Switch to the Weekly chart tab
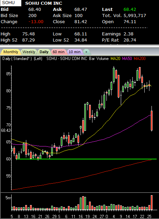This screenshot has height=219, width=159. (29, 52)
